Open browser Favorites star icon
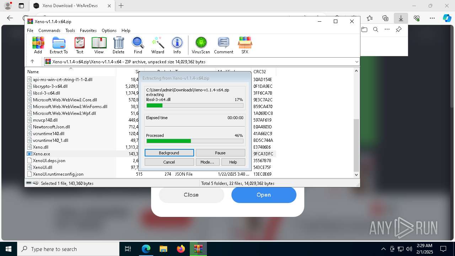Viewport: 455px width, 256px height. coord(370,18)
